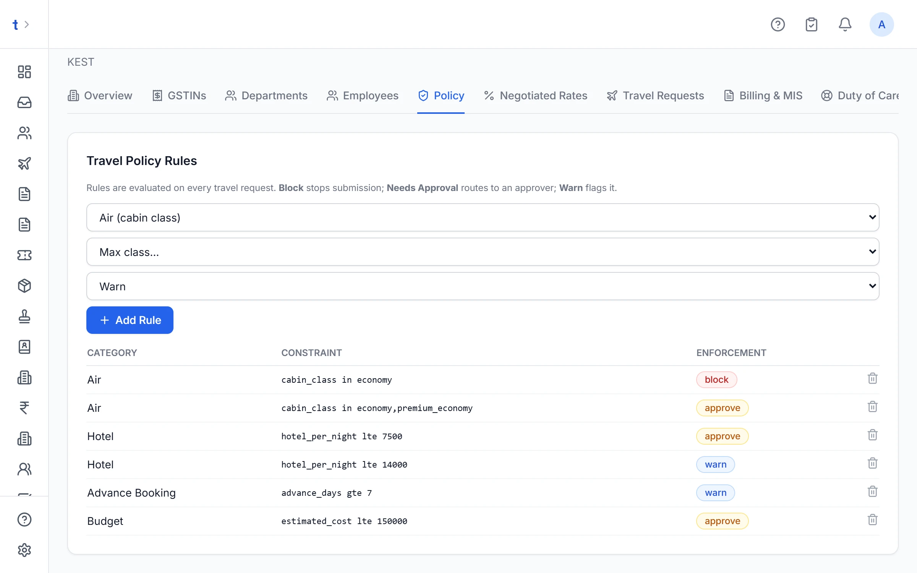Screen dimensions: 917x573
Task: Open the help circle icon in sidebar bottom
Action: [x=24, y=520]
